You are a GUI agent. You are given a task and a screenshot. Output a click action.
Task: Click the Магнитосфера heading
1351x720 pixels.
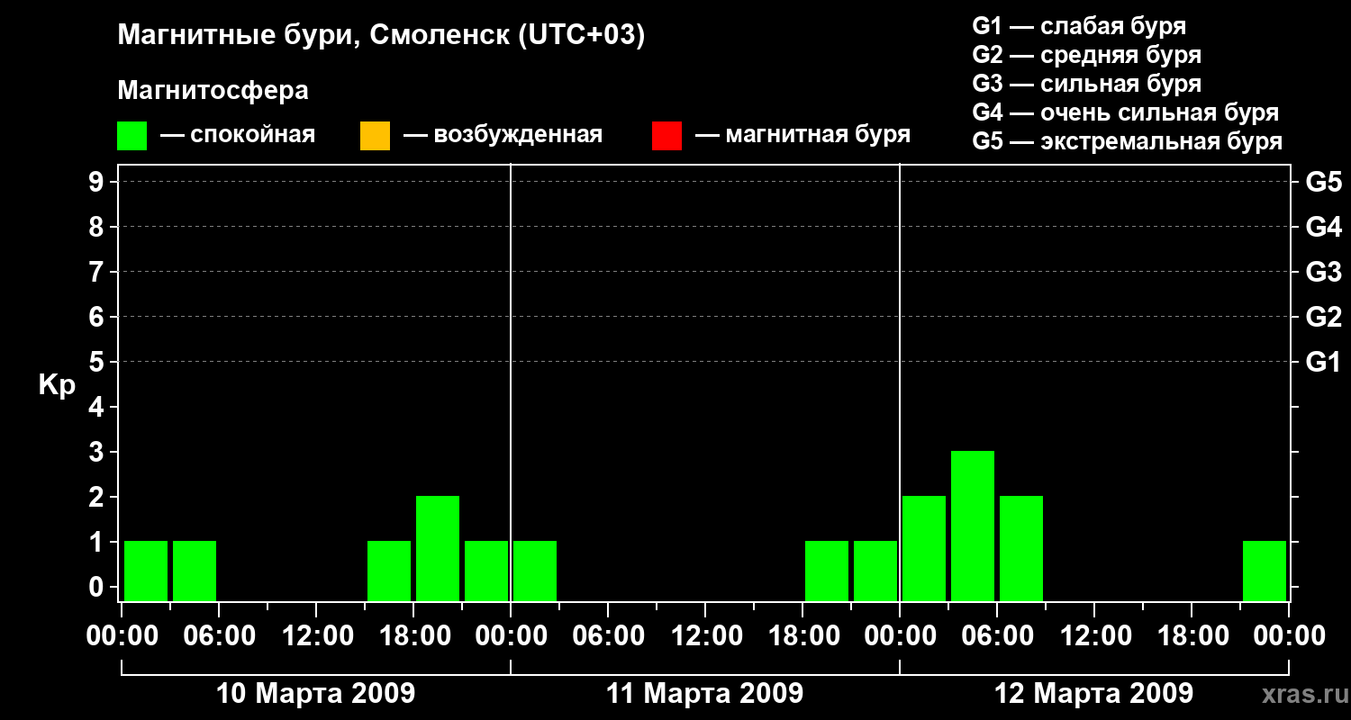pos(213,91)
